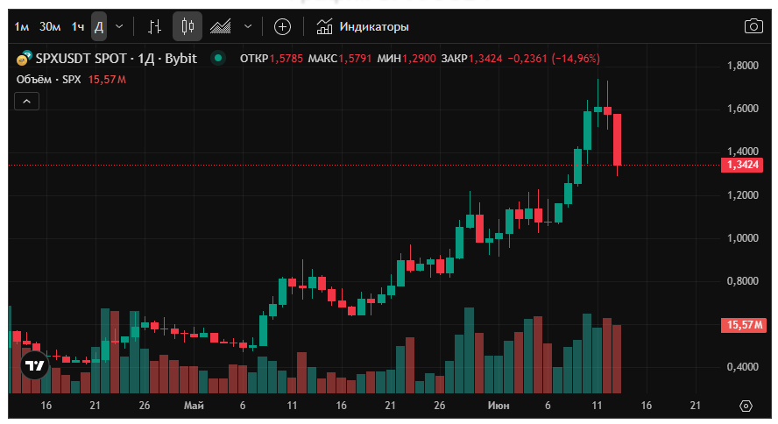778x424 pixels.
Task: Click the 15,57M volume axis label
Action: point(743,325)
